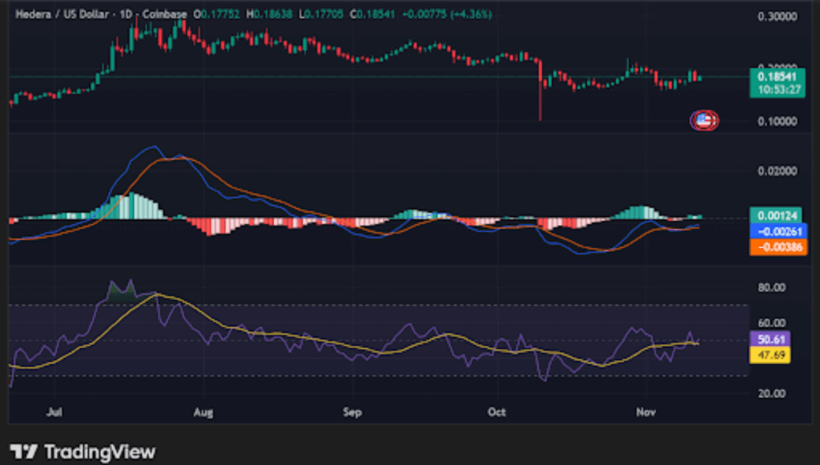Click the 80.00 level on RSI scale
This screenshot has width=820, height=465.
pyautogui.click(x=772, y=287)
